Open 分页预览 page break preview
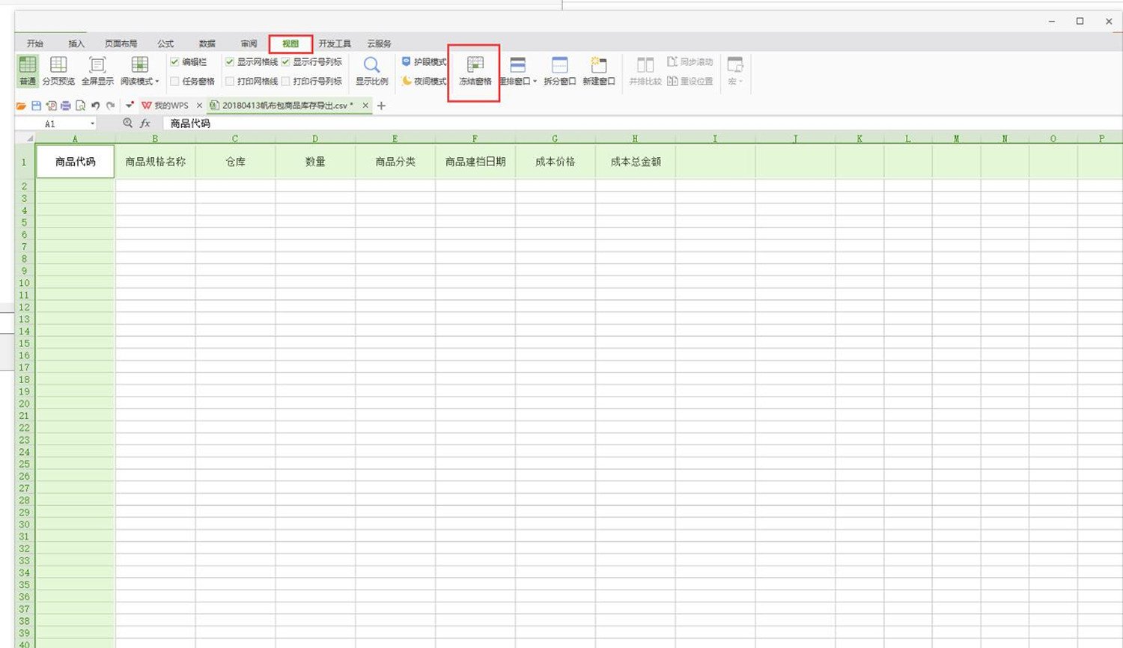1123x648 pixels. (58, 66)
